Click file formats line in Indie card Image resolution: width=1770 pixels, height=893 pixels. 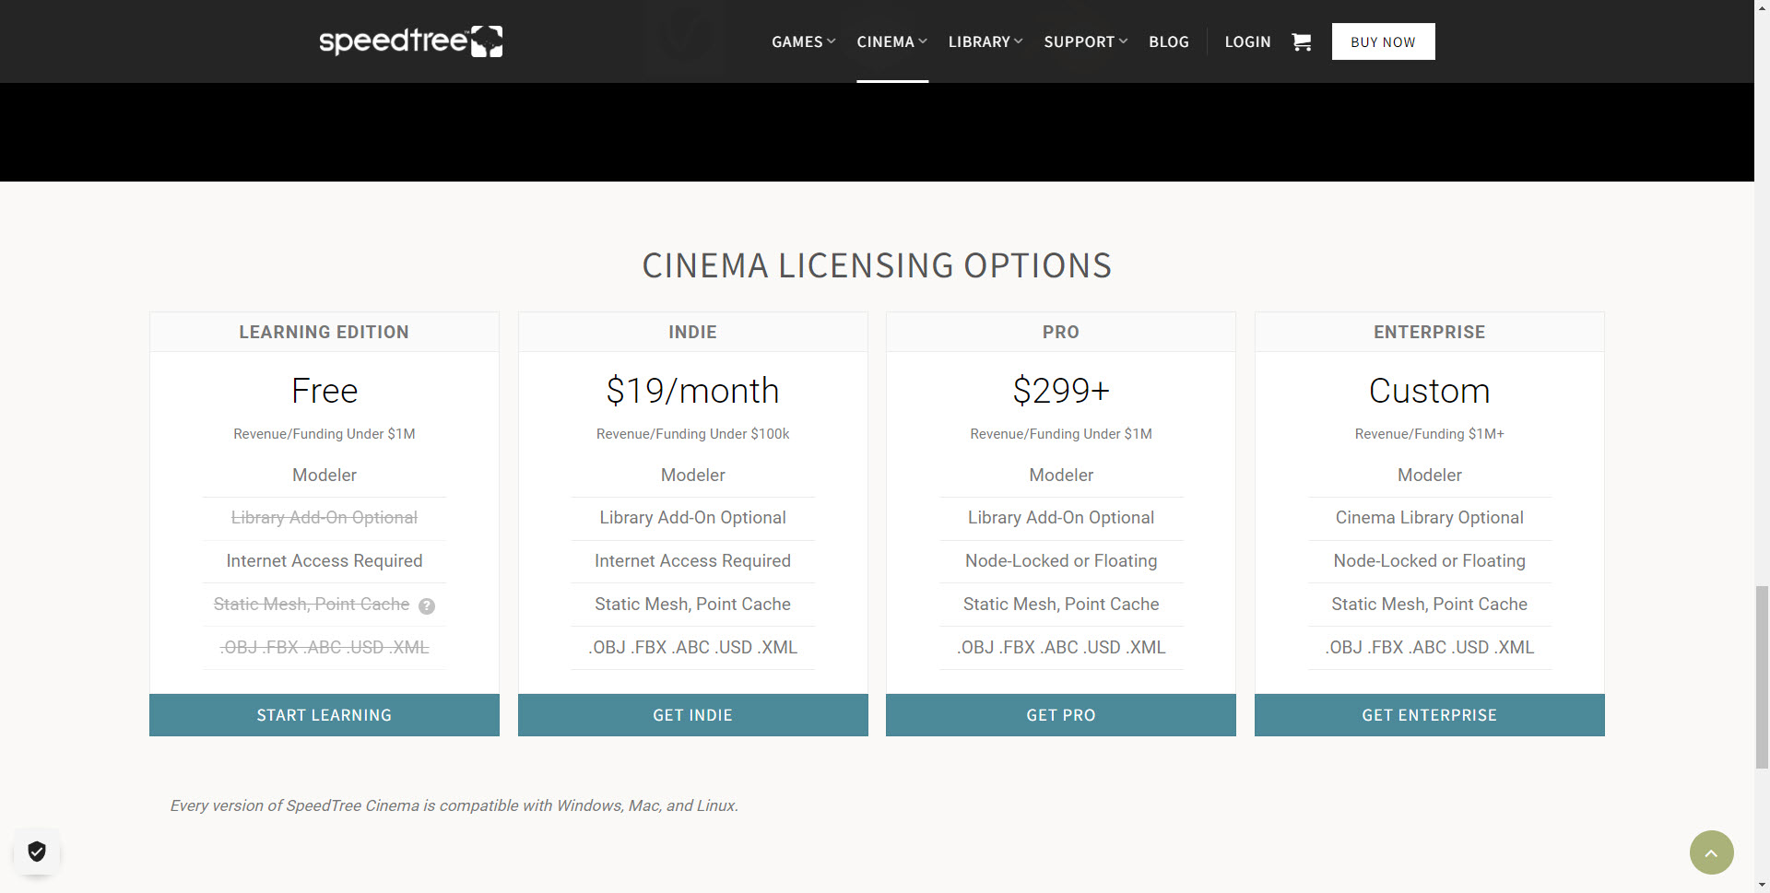pos(693,648)
